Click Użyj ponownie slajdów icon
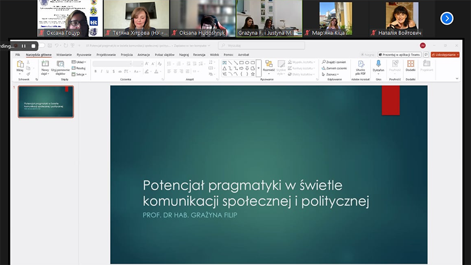The height and width of the screenshot is (265, 471). 60,64
